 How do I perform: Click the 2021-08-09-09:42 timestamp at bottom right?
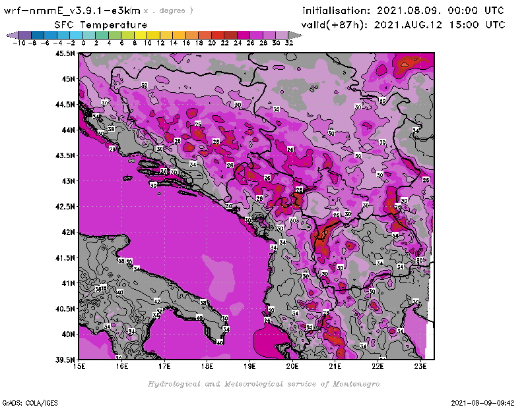coord(484,402)
